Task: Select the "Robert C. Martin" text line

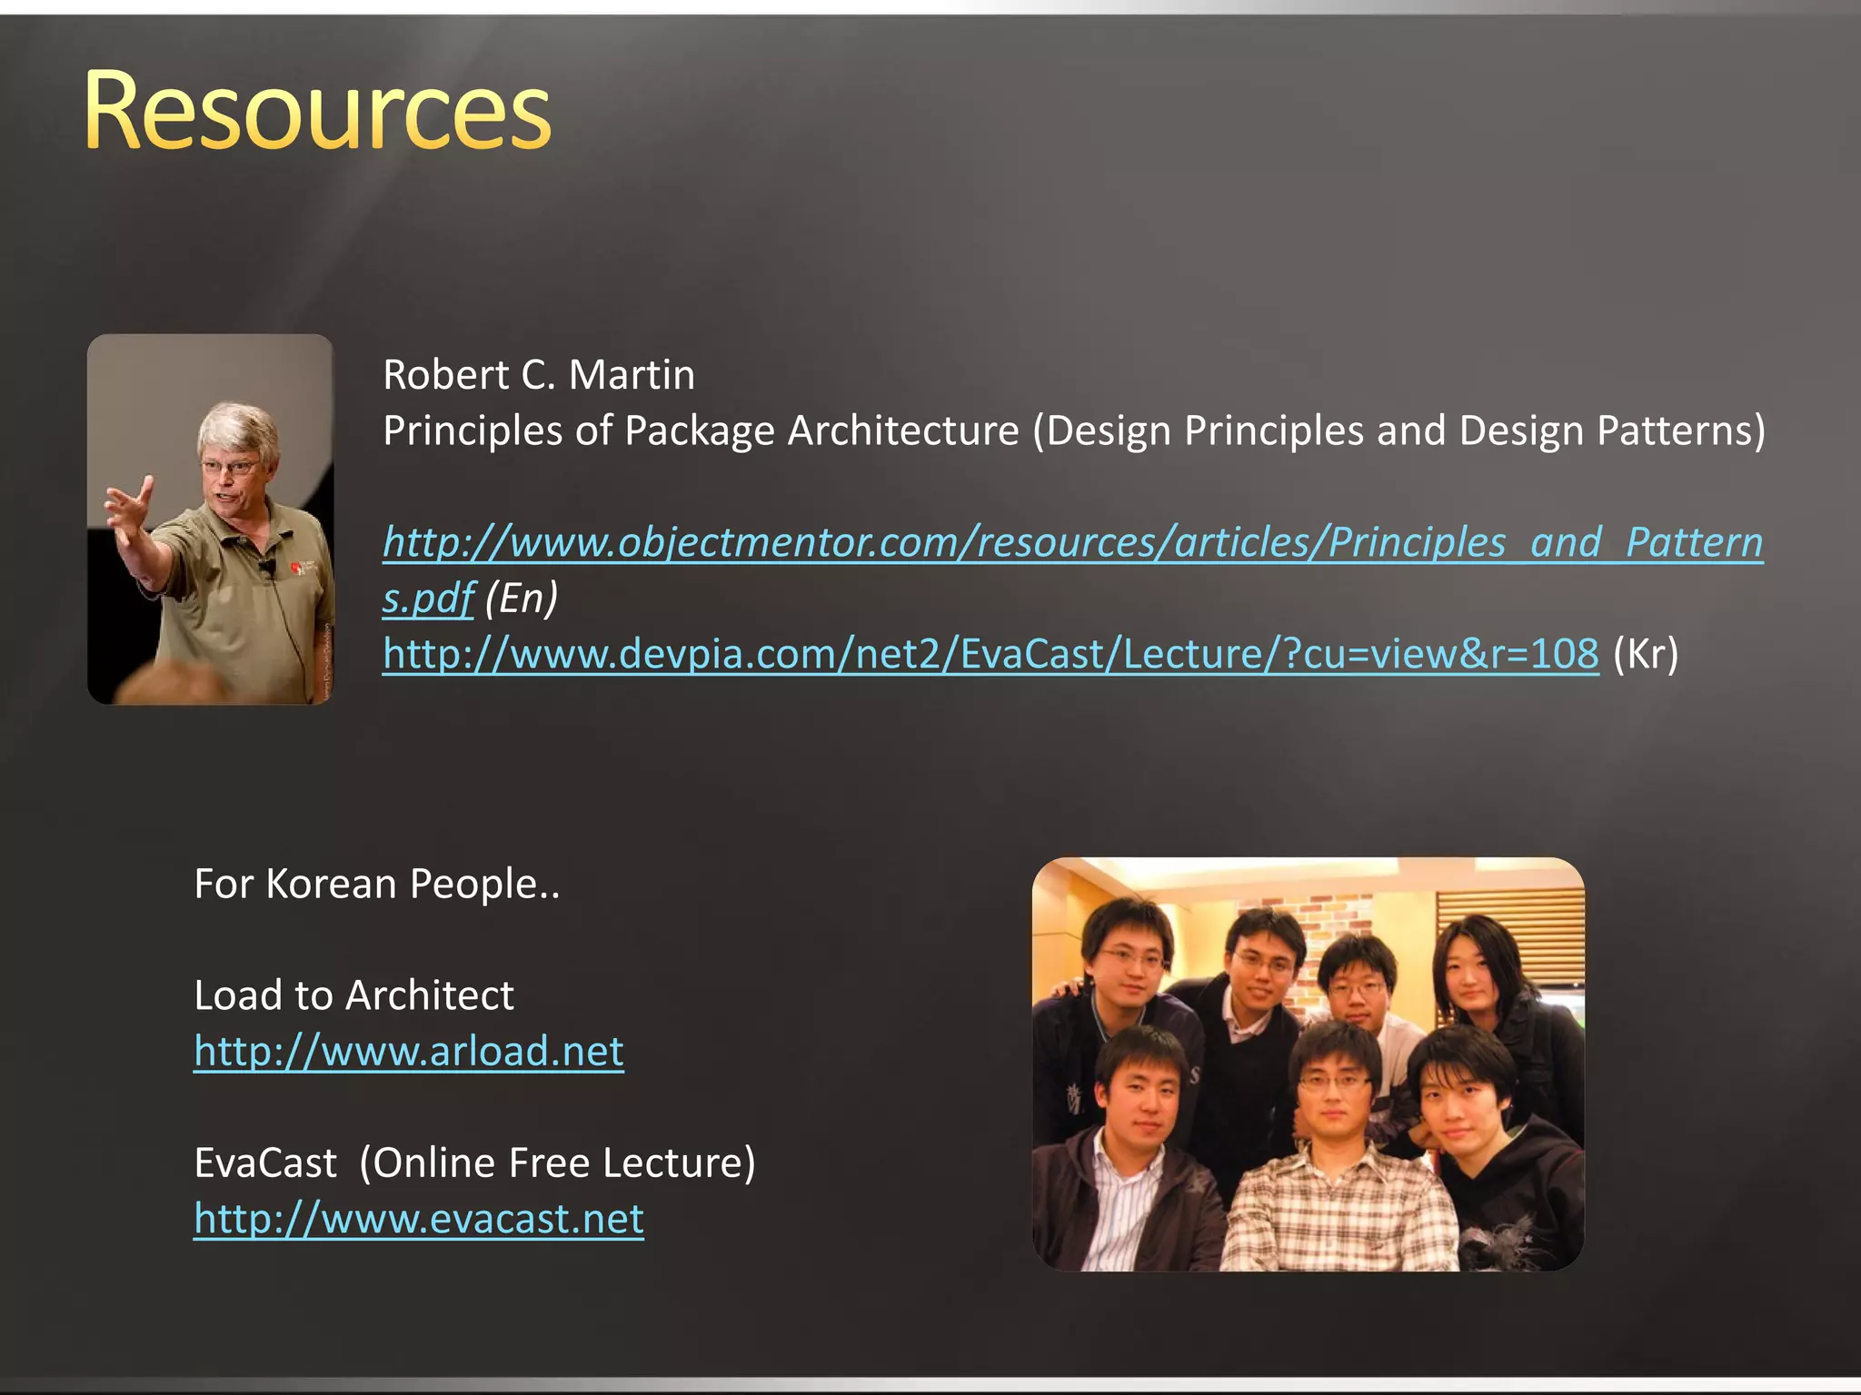Action: pyautogui.click(x=539, y=375)
